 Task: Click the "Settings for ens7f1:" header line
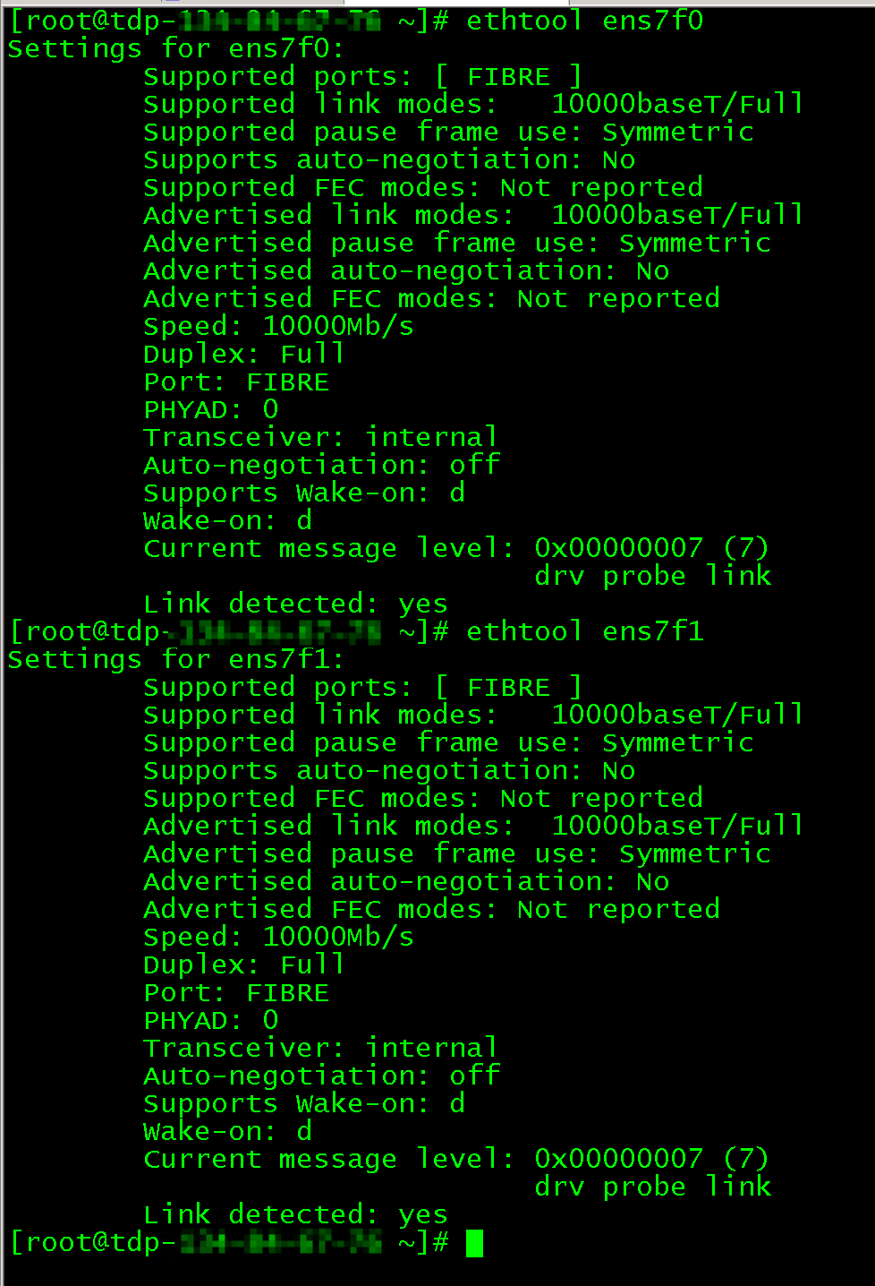pos(175,659)
